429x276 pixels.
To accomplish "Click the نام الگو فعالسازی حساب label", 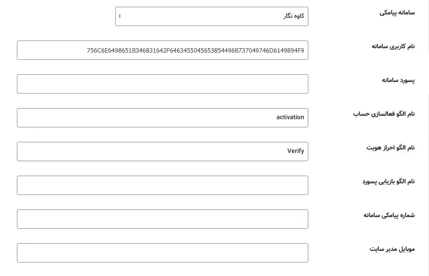I will pyautogui.click(x=384, y=114).
